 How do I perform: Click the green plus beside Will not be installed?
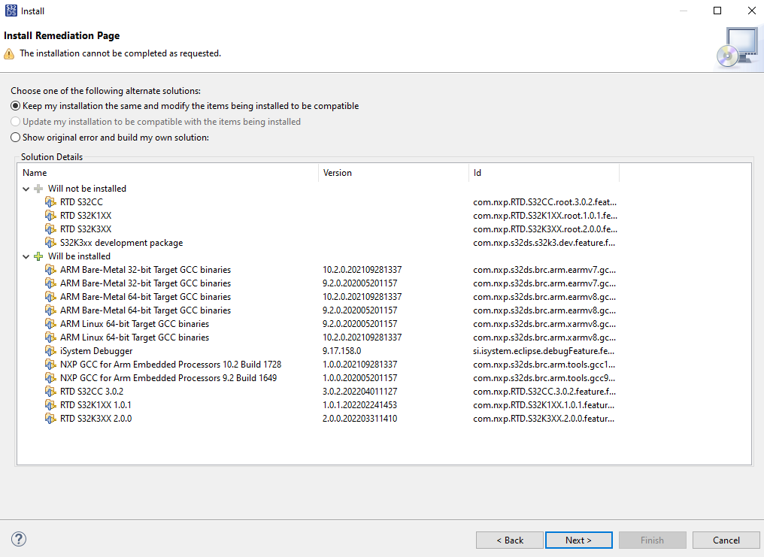pos(38,188)
